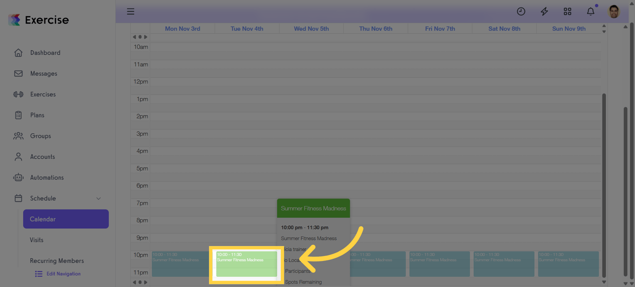The image size is (635, 287).
Task: Click the Plans clipboard icon
Action: pos(18,115)
